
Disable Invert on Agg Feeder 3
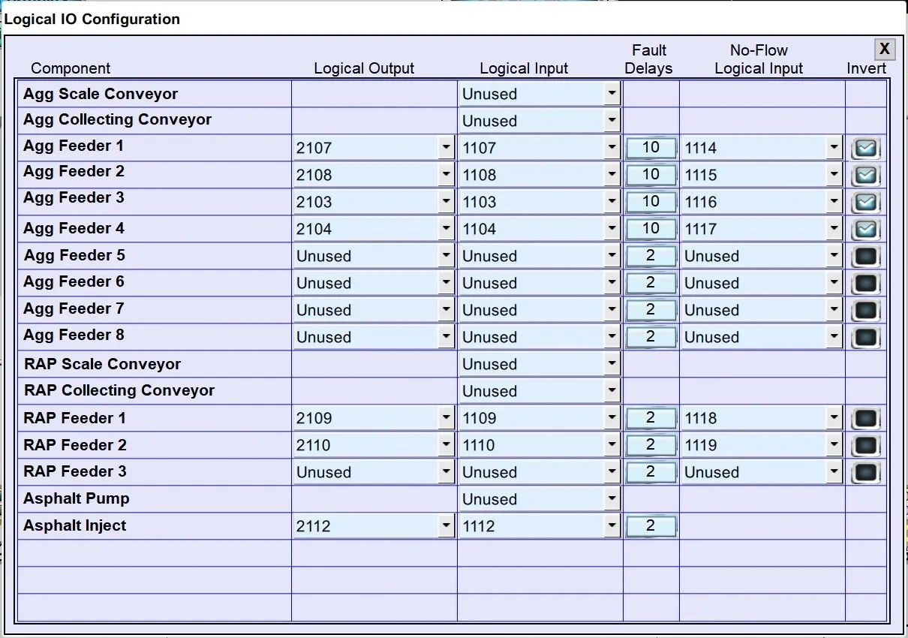pyautogui.click(x=865, y=203)
